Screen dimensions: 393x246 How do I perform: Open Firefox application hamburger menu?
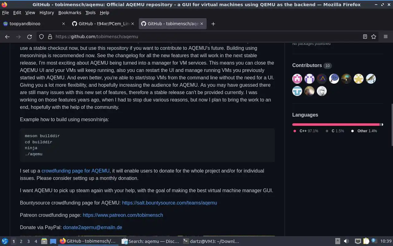[386, 37]
